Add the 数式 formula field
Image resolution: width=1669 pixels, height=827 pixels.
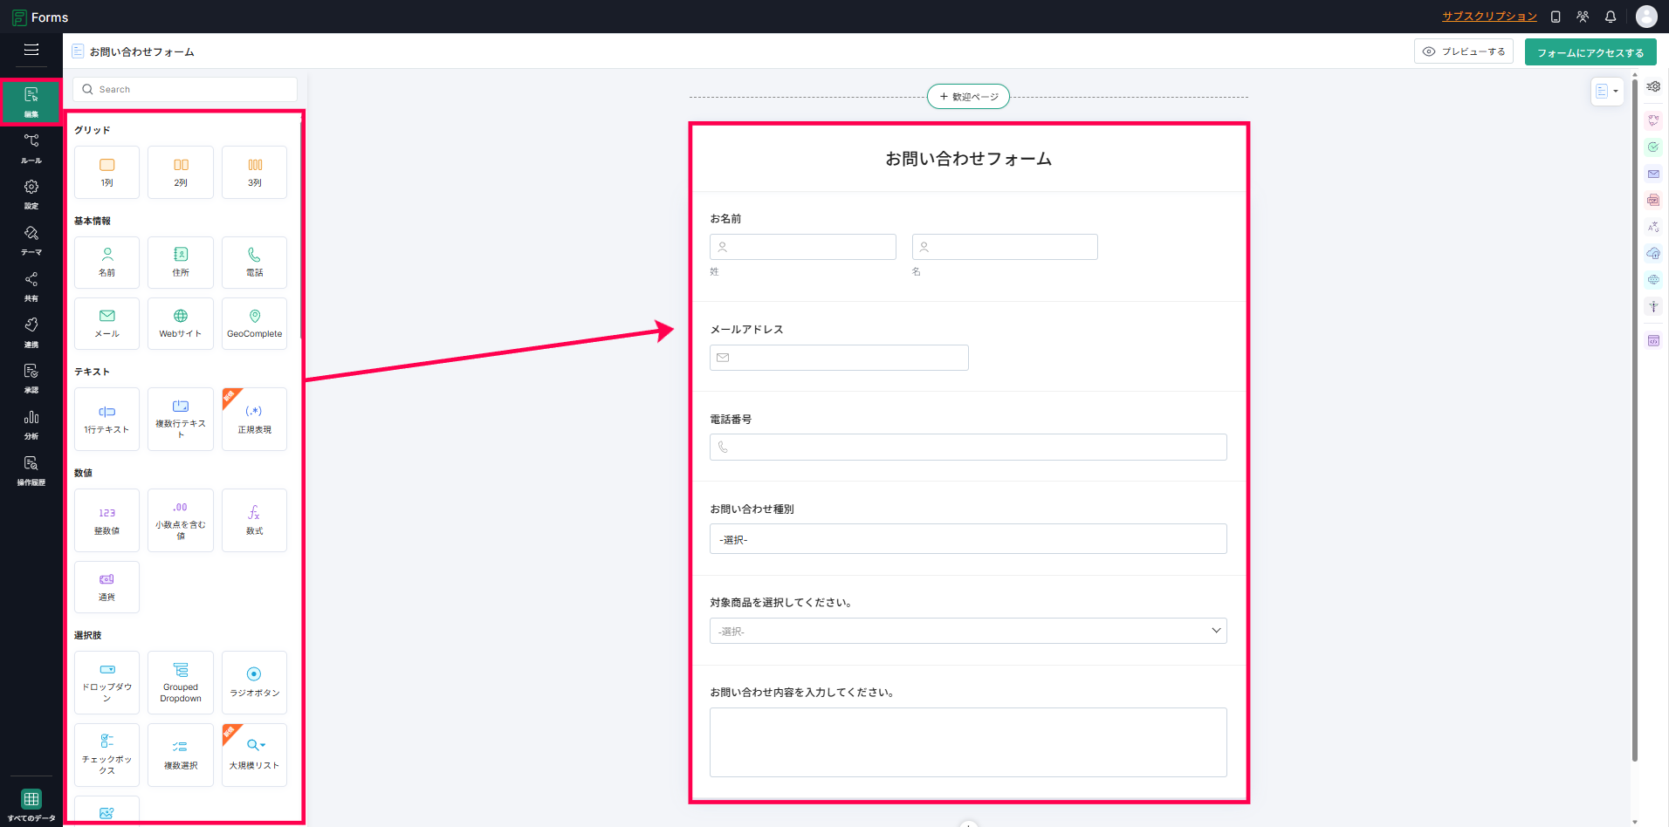(254, 520)
